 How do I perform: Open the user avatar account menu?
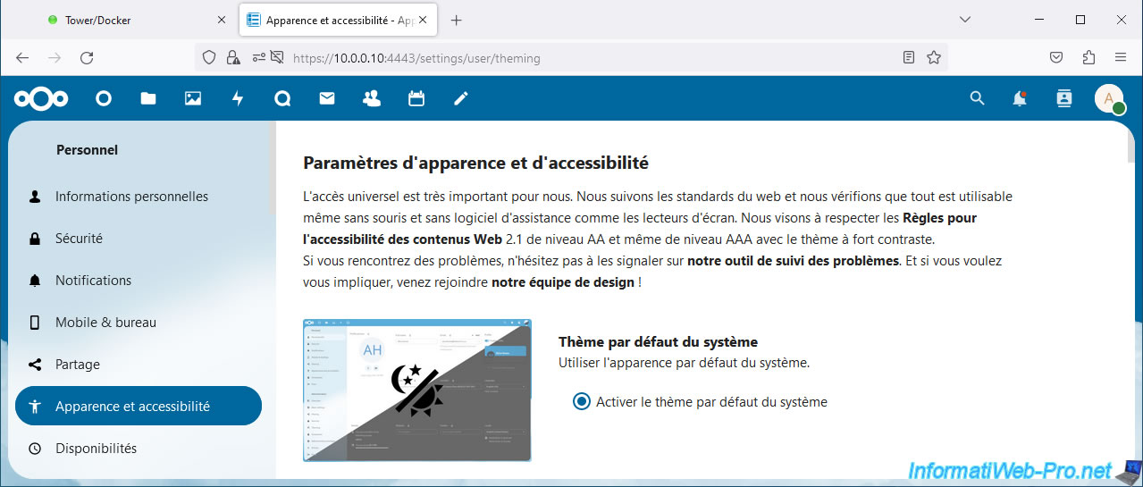[x=1109, y=99]
